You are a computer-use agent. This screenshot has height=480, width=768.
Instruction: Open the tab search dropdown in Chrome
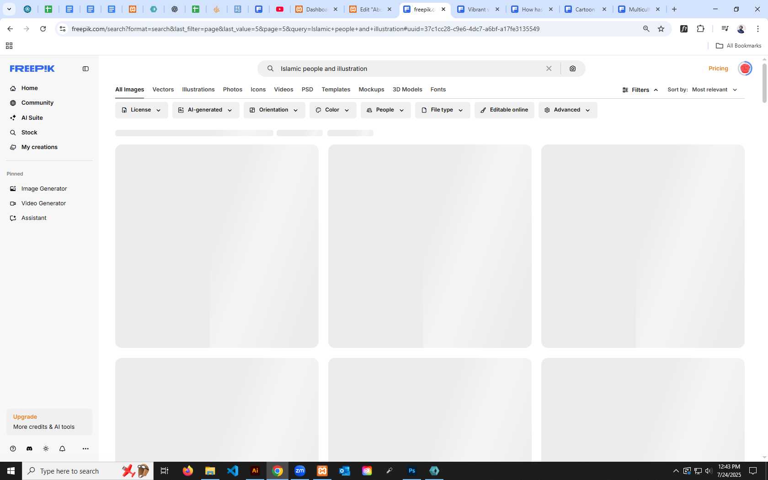coord(9,9)
